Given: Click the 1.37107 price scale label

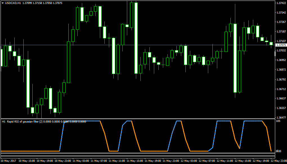Looking at the screenshot, I should coord(281,41).
